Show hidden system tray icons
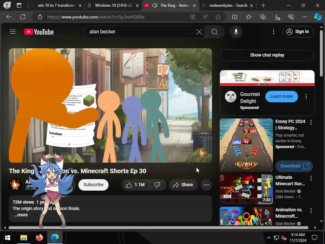 [x=269, y=238]
